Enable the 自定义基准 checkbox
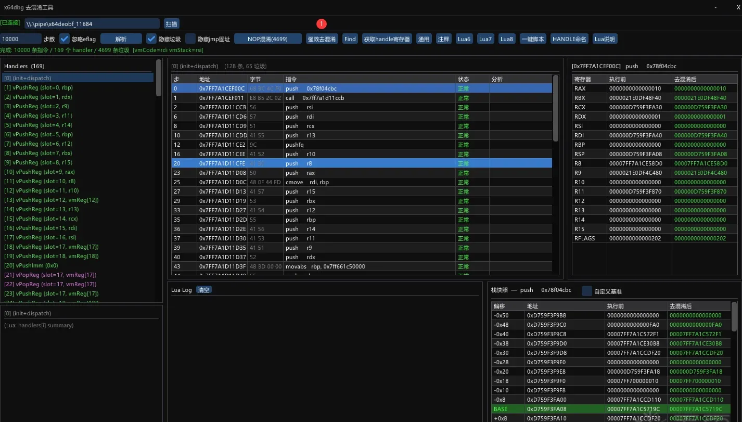The width and height of the screenshot is (742, 422). [587, 291]
